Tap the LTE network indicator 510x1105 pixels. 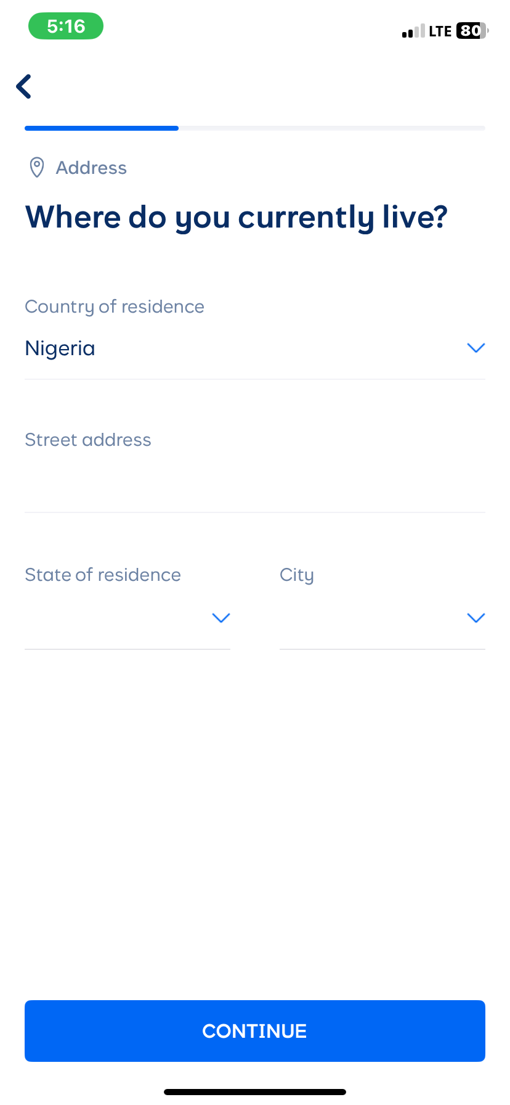[440, 31]
